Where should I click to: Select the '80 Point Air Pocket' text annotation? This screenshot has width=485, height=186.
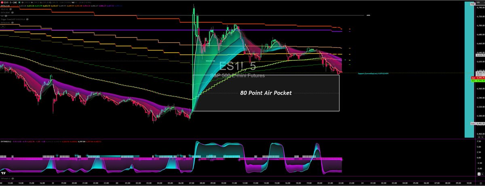point(266,93)
